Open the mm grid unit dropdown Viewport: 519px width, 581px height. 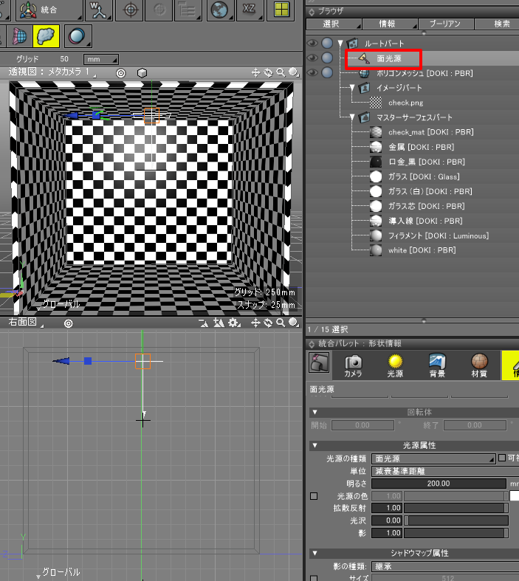click(x=103, y=59)
